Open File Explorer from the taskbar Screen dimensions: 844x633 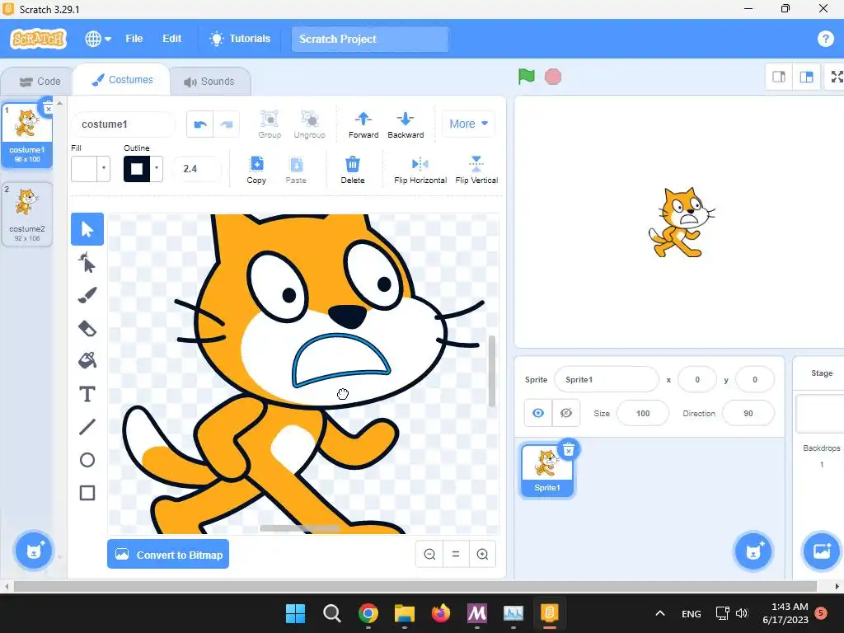click(404, 613)
